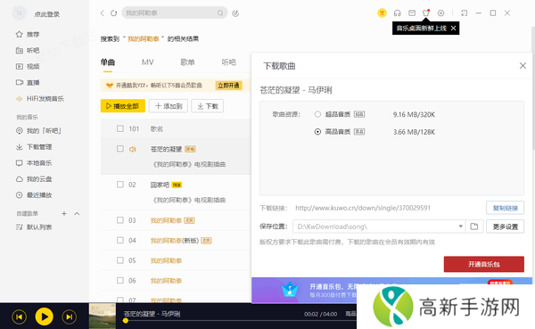Check the box for 苍茫的凝望
The height and width of the screenshot is (329, 535).
pos(120,149)
